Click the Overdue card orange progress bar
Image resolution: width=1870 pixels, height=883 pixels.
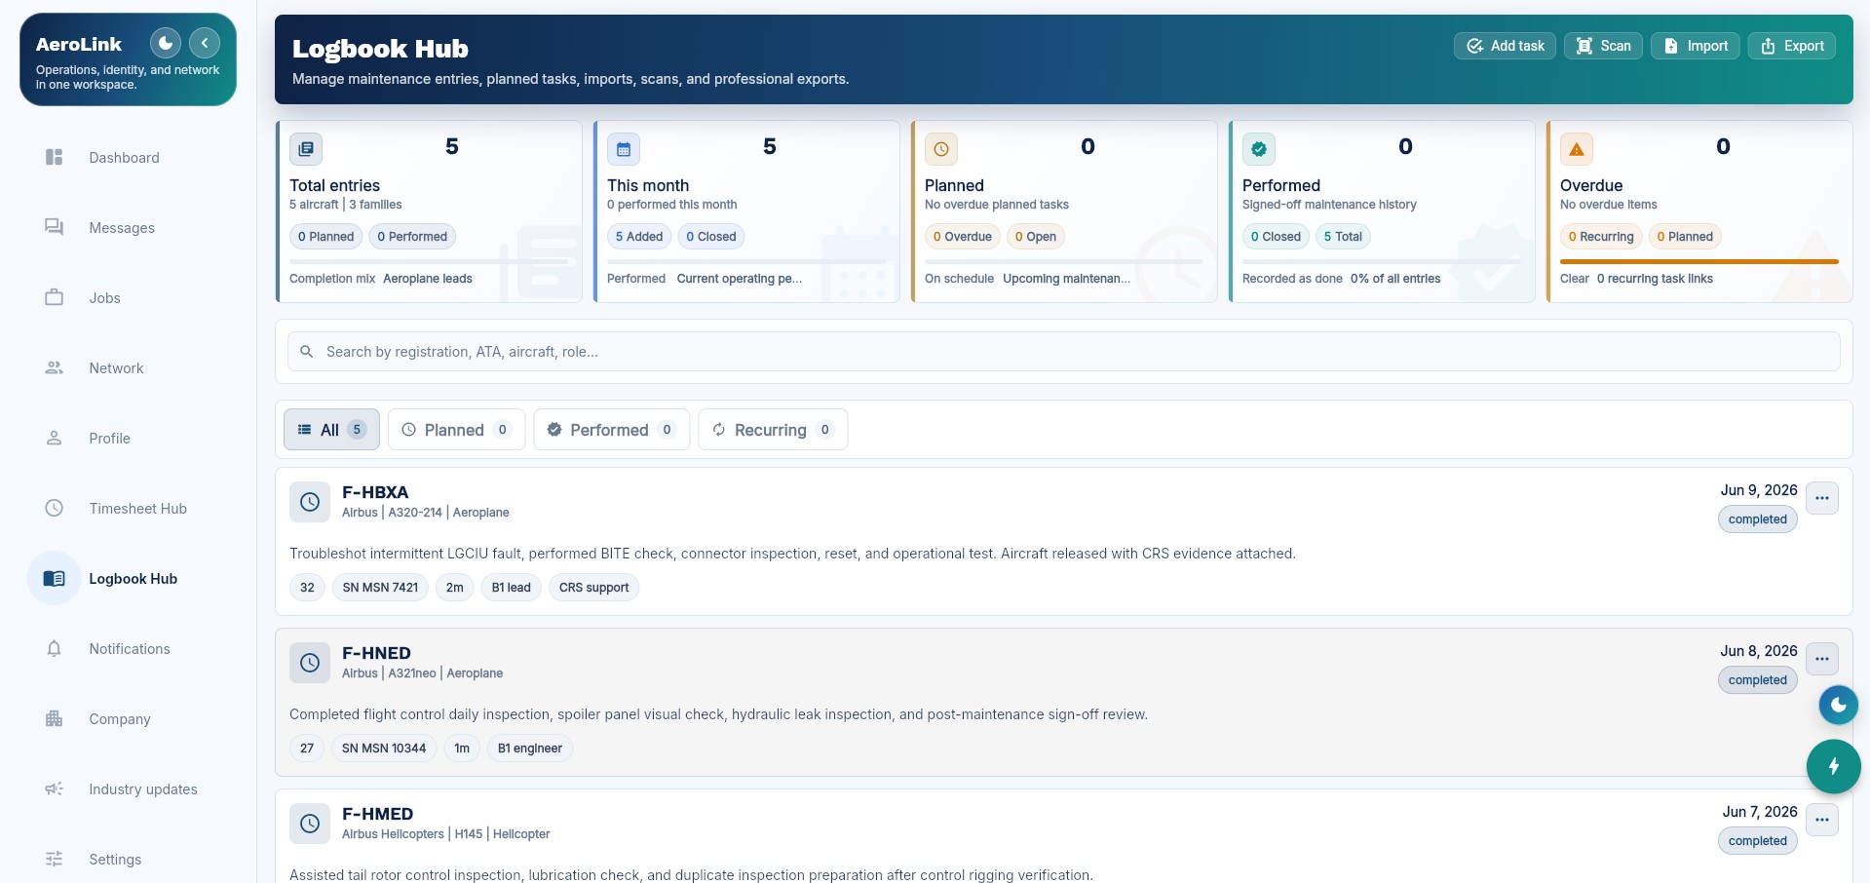click(x=1698, y=262)
